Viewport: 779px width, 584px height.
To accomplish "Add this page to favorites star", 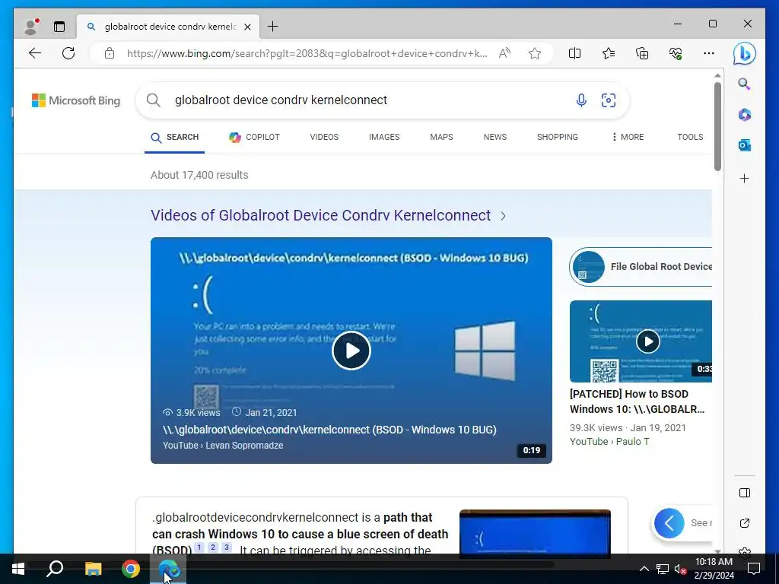I will (535, 53).
